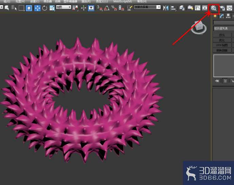
Task: Click the object name input field
Action: pos(223,22)
